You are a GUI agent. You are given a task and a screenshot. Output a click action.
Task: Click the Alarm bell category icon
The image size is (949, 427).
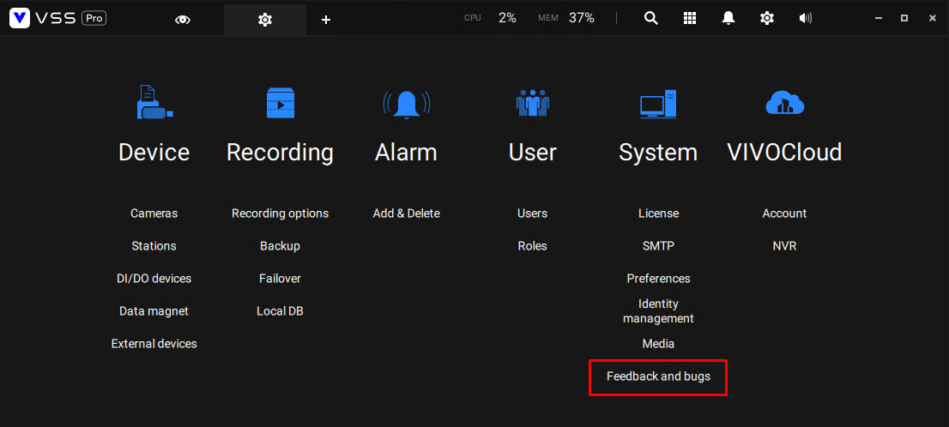coord(406,104)
